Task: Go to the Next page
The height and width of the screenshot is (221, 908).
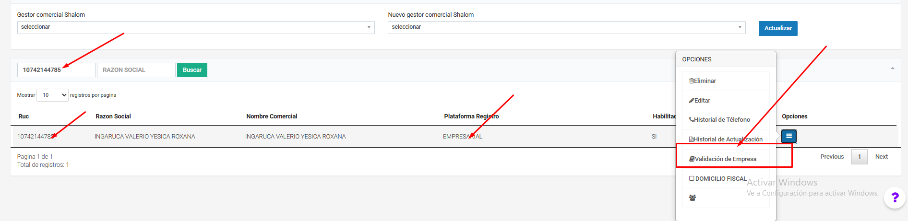Action: [x=881, y=157]
